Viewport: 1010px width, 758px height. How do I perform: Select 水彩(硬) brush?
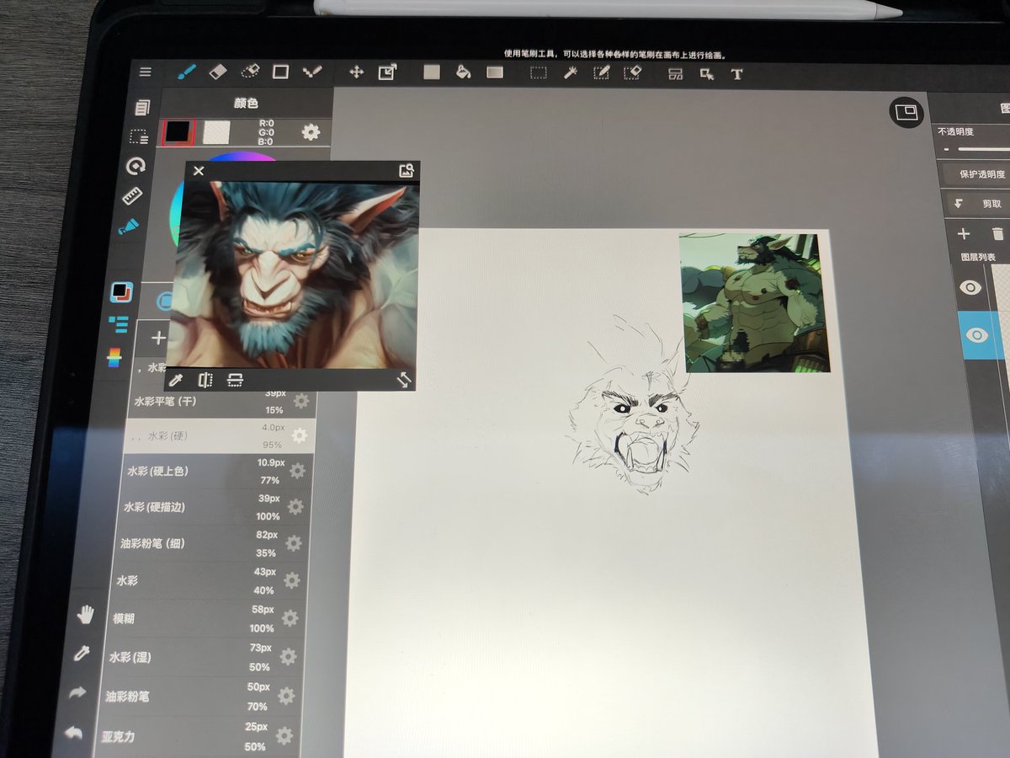pyautogui.click(x=220, y=436)
